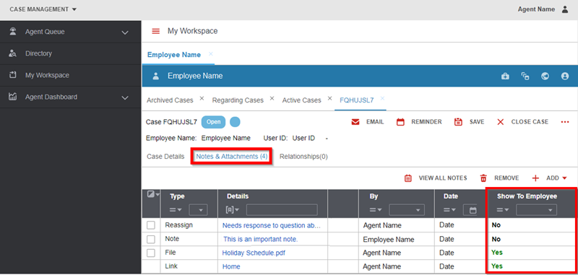Click the globe icon in blue header
Viewport: 578px width, 275px height.
tap(545, 76)
